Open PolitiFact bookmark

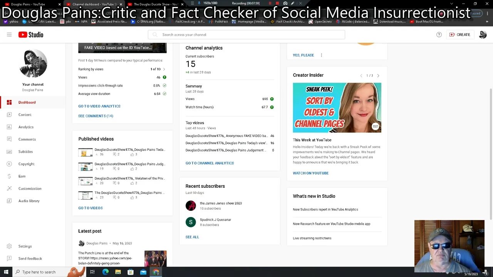point(219,22)
